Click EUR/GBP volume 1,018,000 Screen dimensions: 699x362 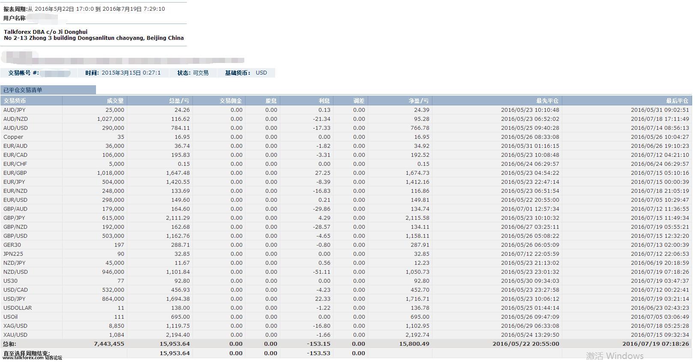[x=111, y=173]
